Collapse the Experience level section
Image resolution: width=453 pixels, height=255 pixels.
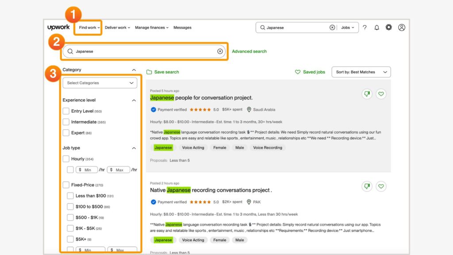tap(134, 100)
